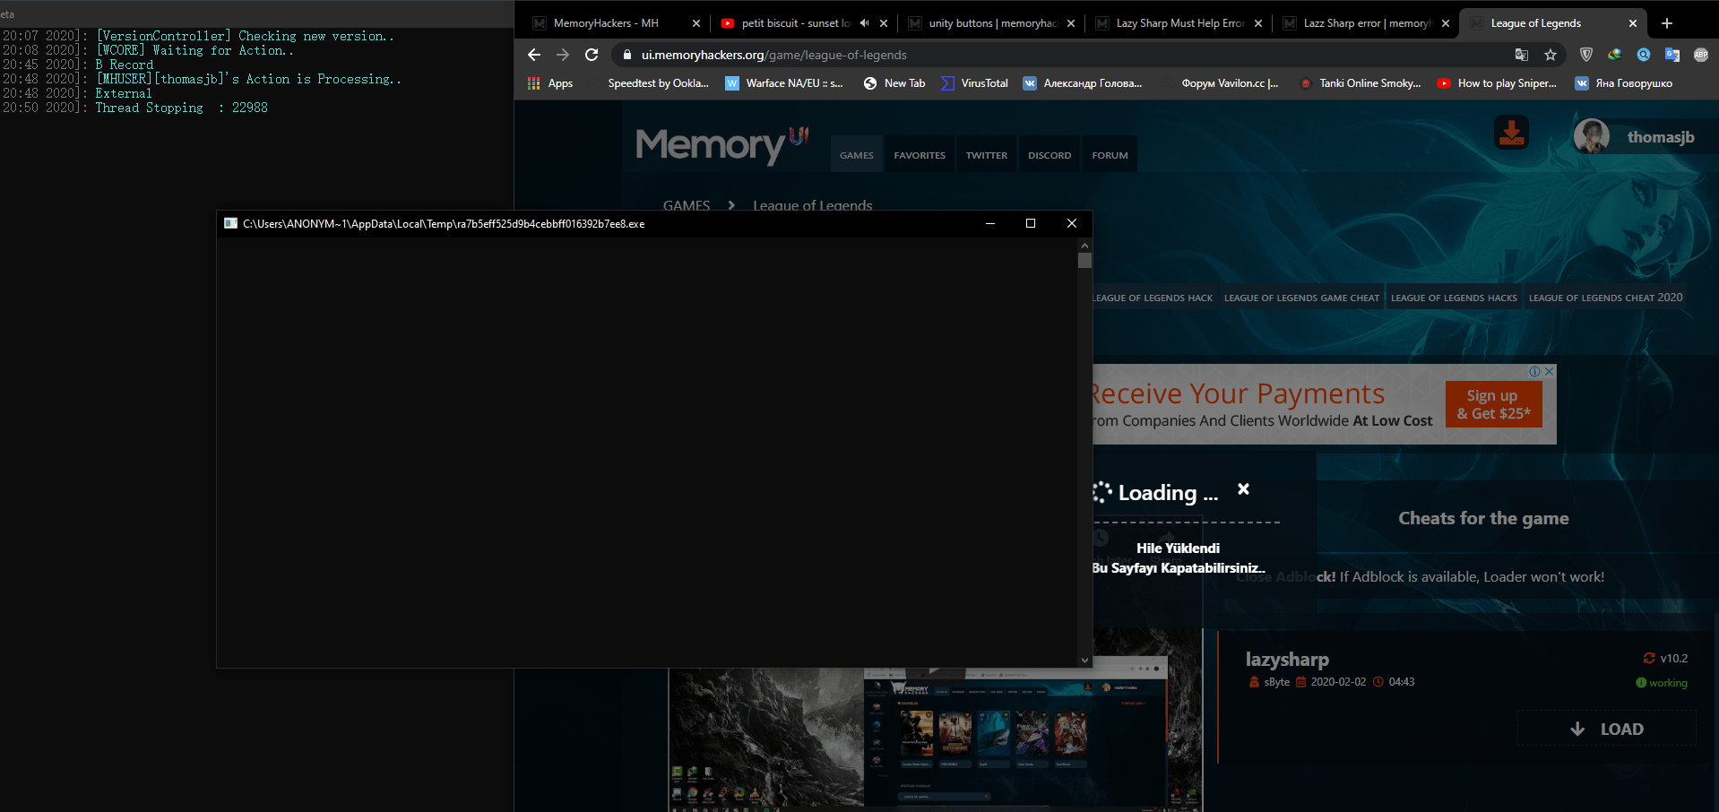This screenshot has width=1719, height=812.
Task: Open the LEAGUE OF LEGENDS GAME CHEAT tag
Action: pyautogui.click(x=1301, y=298)
